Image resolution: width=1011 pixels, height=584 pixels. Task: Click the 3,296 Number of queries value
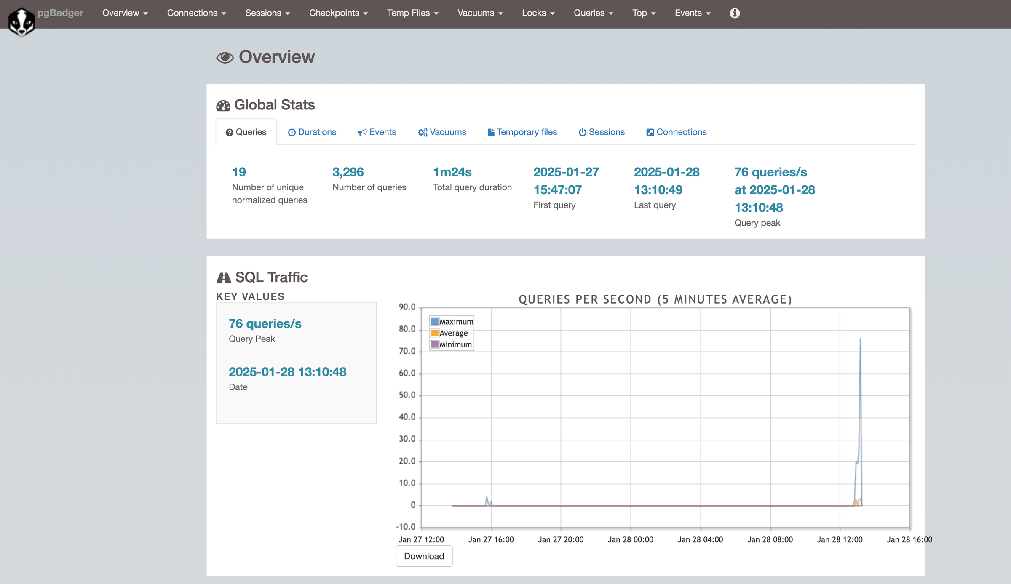[x=348, y=172]
